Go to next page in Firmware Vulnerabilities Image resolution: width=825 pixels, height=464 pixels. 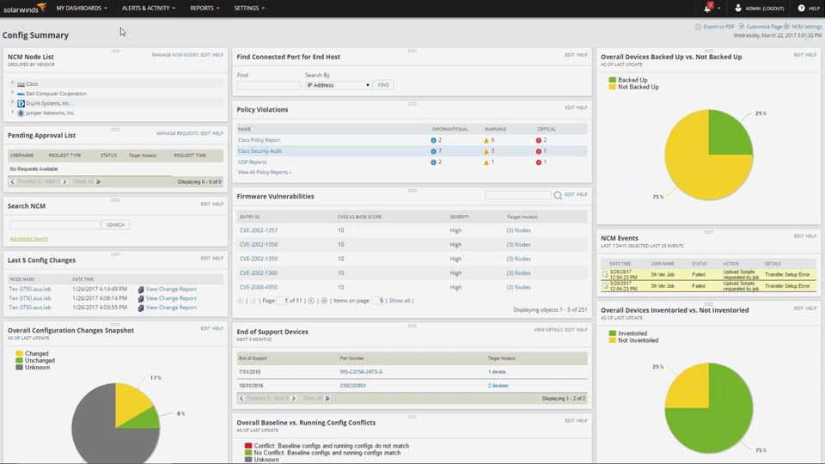click(x=311, y=301)
